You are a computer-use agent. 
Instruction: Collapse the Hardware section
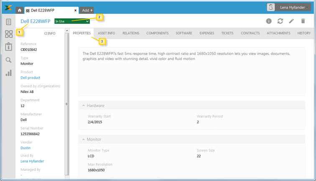(83, 106)
